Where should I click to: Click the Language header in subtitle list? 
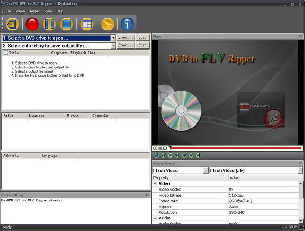click(x=59, y=156)
